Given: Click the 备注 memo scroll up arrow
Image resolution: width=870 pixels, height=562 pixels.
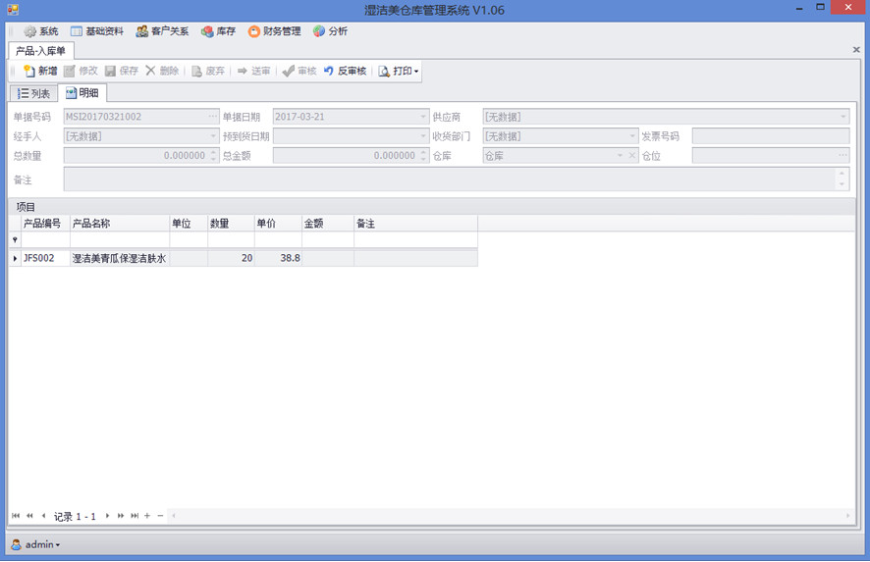Looking at the screenshot, I should pyautogui.click(x=842, y=174).
